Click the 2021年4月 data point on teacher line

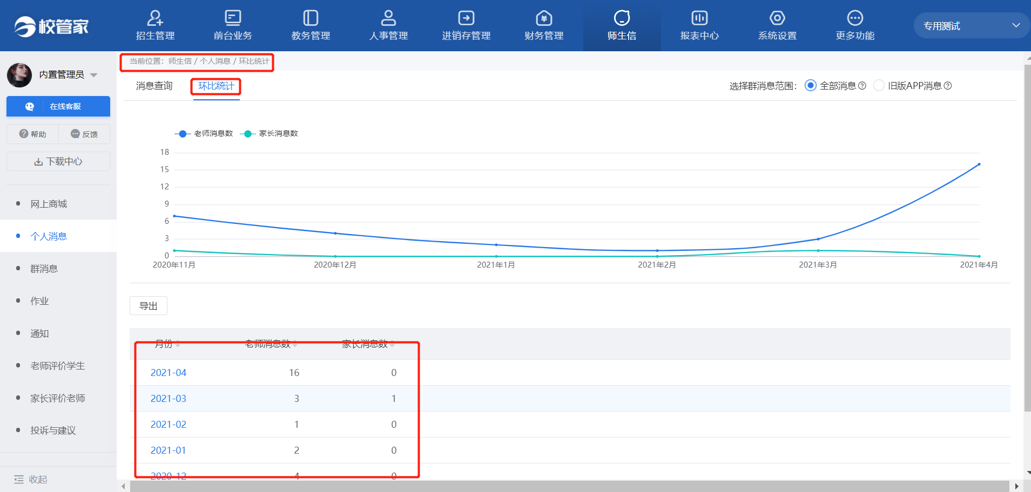coord(979,165)
